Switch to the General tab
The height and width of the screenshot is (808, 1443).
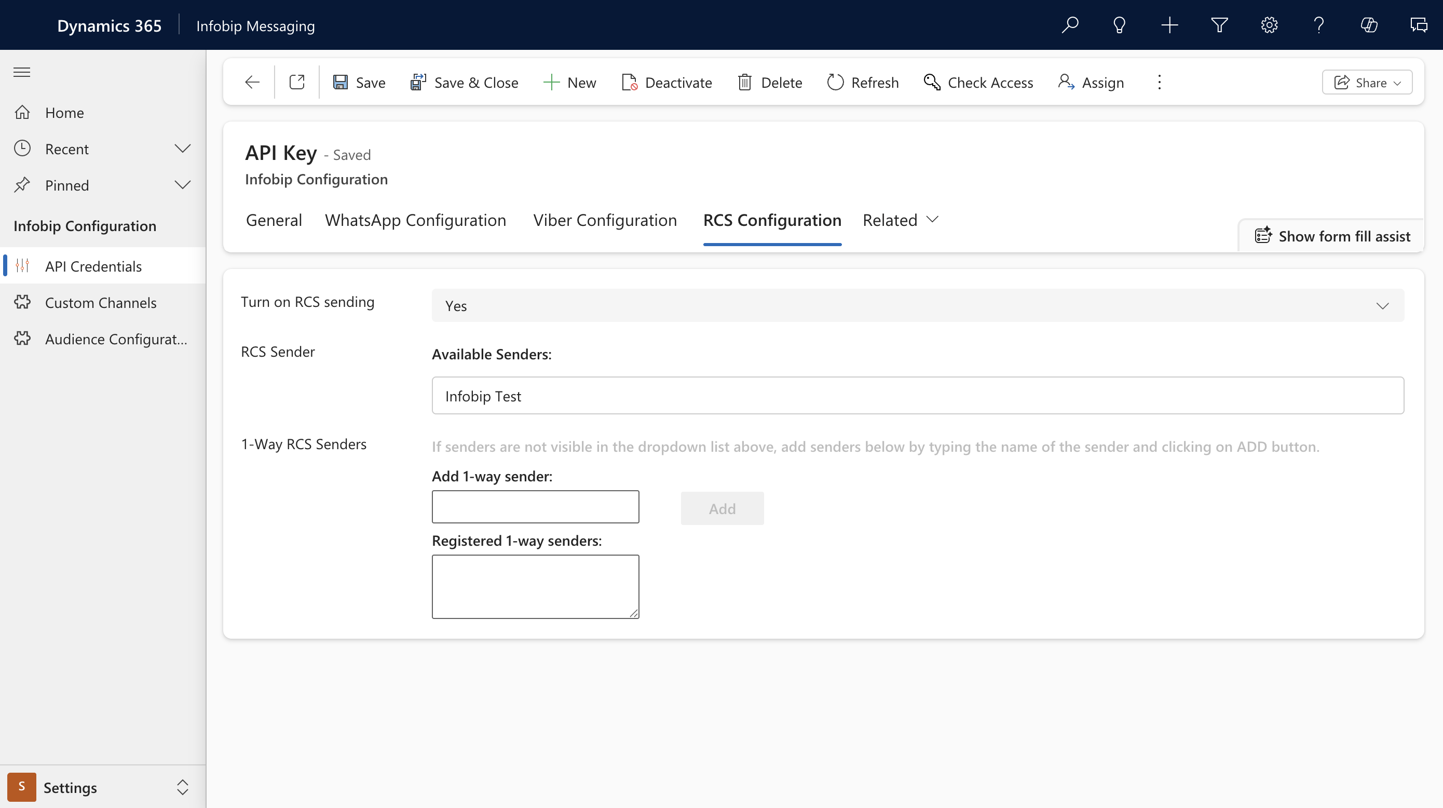click(274, 220)
